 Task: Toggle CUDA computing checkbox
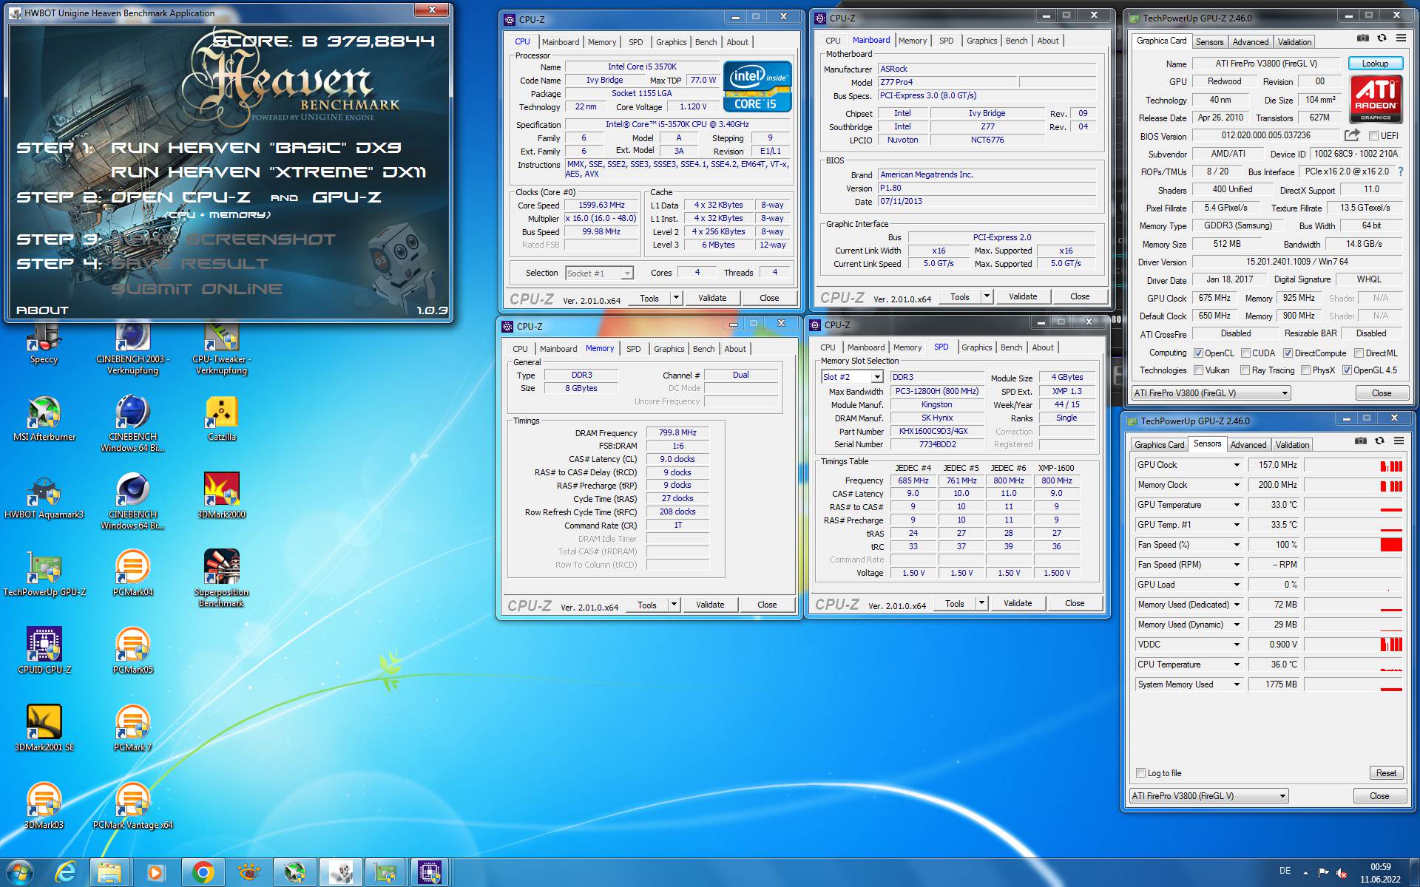click(1245, 353)
